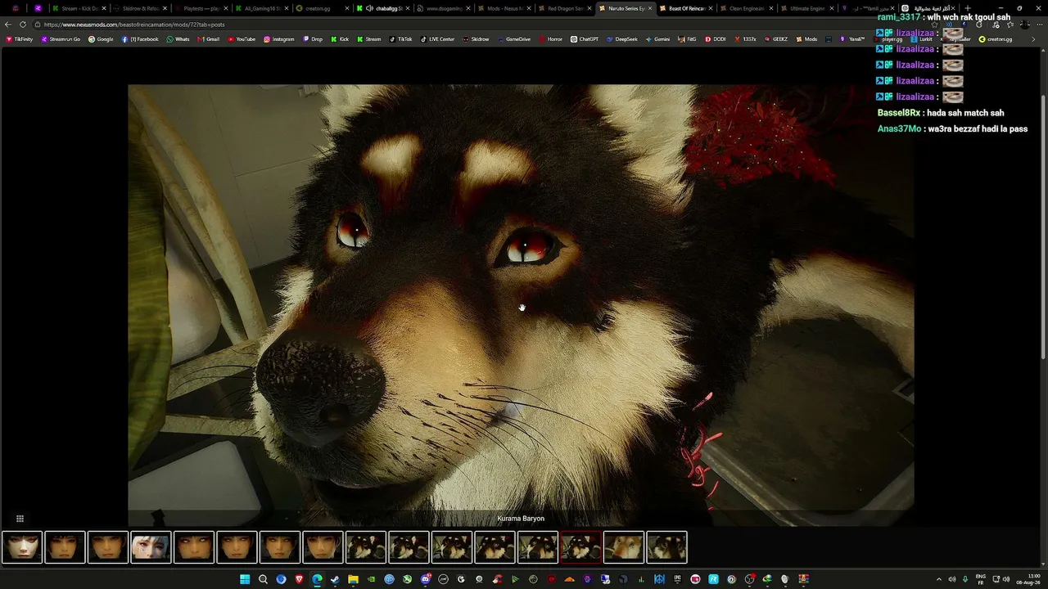Viewport: 1048px width, 589px height.
Task: Switch to the Ali_Gaming16 tab
Action: [x=262, y=8]
